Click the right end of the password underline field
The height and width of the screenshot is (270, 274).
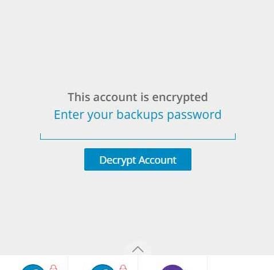tap(235, 136)
